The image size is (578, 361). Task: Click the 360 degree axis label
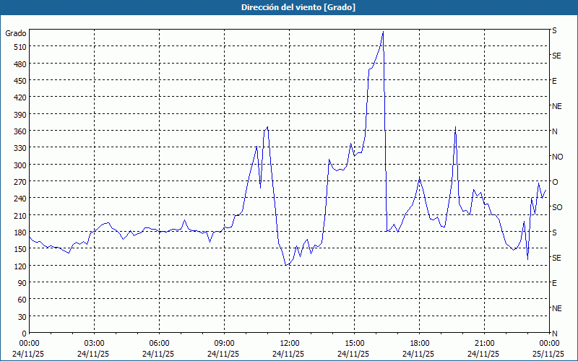point(20,131)
